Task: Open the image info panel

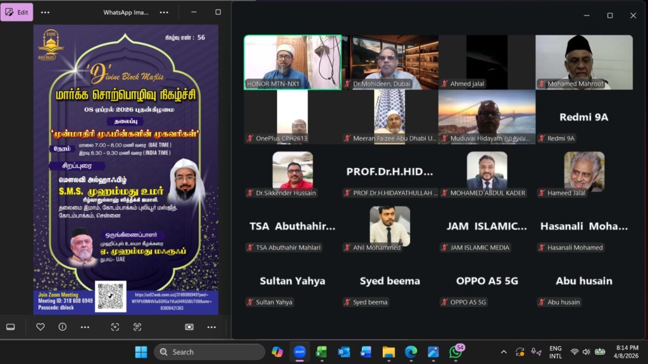Action: point(62,327)
